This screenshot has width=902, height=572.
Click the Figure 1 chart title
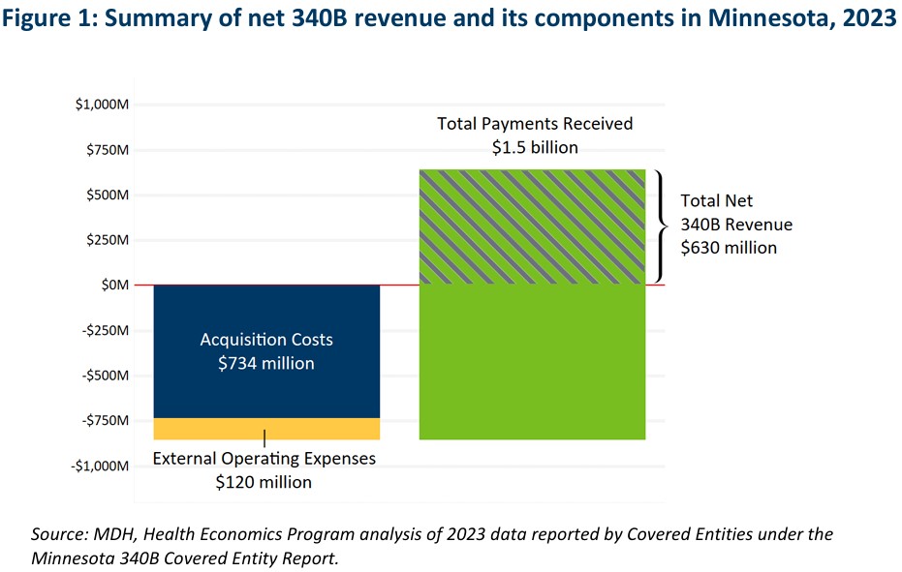[451, 19]
